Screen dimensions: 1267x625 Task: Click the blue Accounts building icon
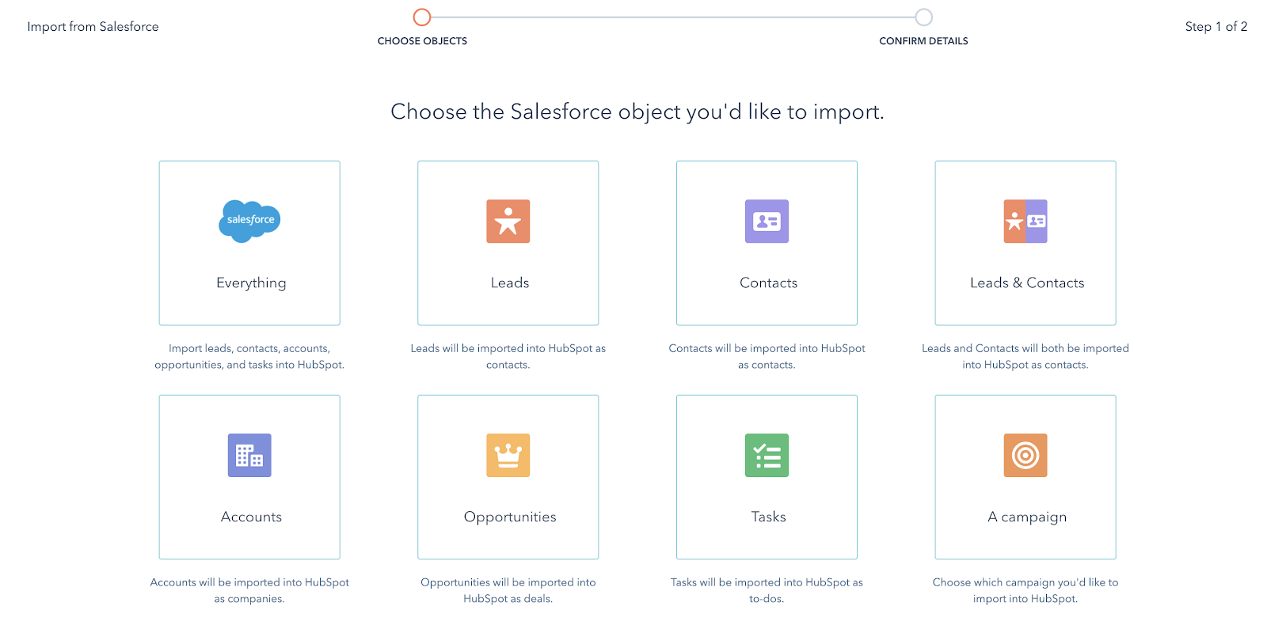click(249, 455)
